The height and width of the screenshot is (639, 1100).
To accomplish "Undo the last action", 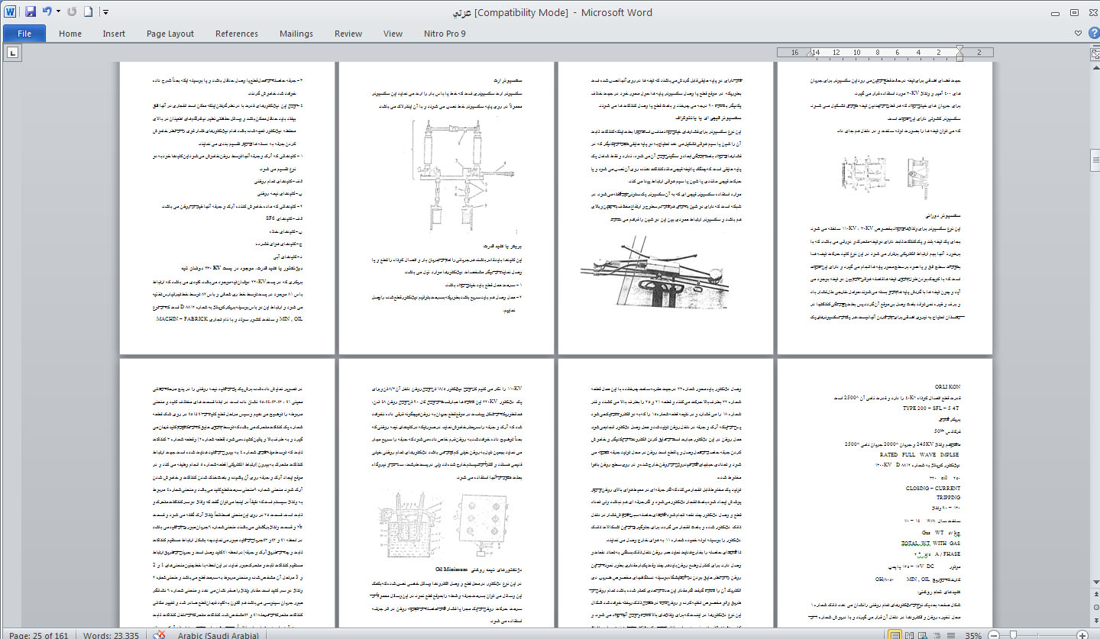I will (x=47, y=12).
